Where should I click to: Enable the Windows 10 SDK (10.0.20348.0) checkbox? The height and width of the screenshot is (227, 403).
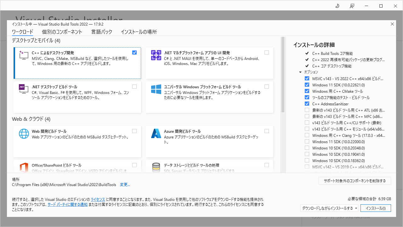(307, 148)
